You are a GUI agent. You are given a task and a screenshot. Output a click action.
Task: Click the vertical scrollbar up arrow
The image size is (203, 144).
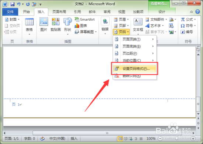click(198, 55)
